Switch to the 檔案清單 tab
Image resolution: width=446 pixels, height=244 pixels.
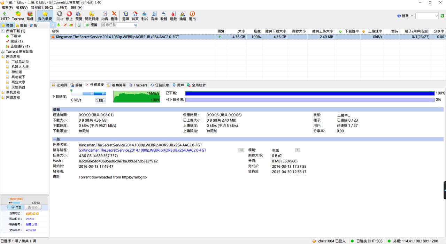(116, 85)
